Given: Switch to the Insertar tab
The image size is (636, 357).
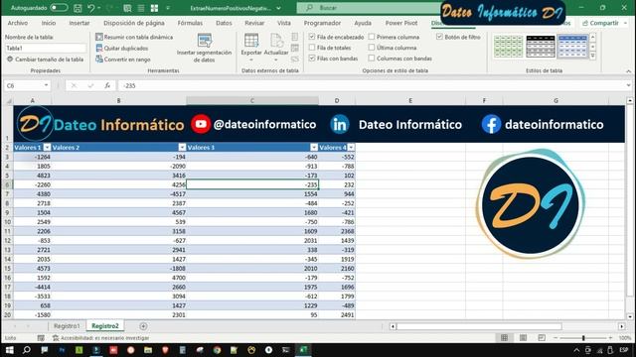Looking at the screenshot, I should click(79, 23).
